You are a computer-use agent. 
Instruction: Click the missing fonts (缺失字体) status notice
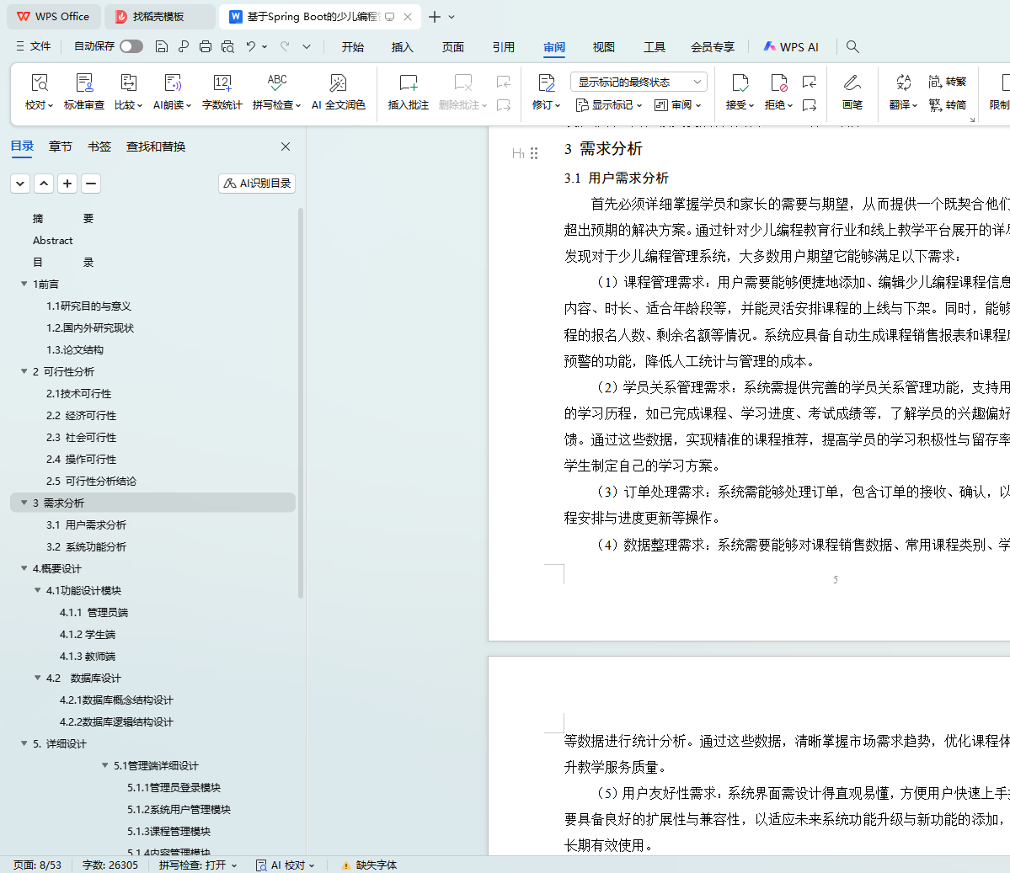(x=369, y=865)
